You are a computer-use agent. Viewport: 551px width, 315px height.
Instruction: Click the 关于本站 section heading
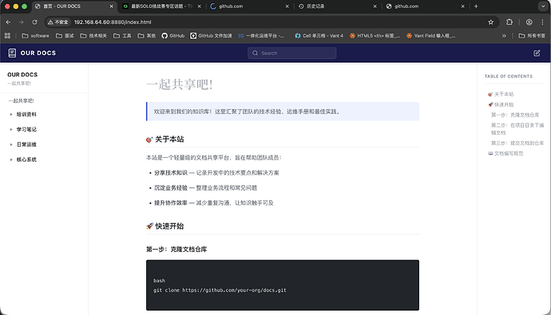[165, 140]
